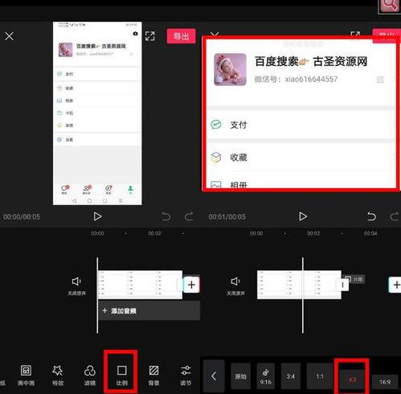Screen dimensions: 401x394
Task: Click camera icon in left preview screenshot
Action: coord(135,34)
